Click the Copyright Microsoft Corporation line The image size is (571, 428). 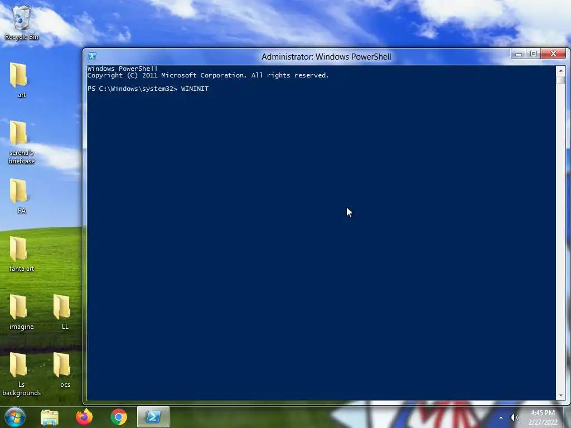coord(208,75)
